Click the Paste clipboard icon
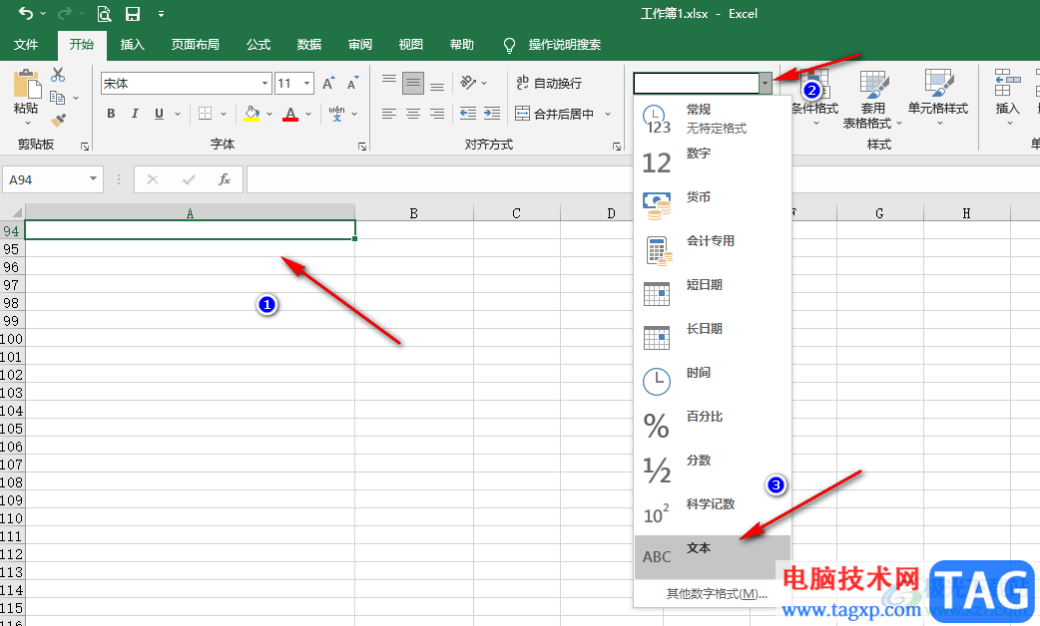The height and width of the screenshot is (626, 1040). pyautogui.click(x=27, y=85)
